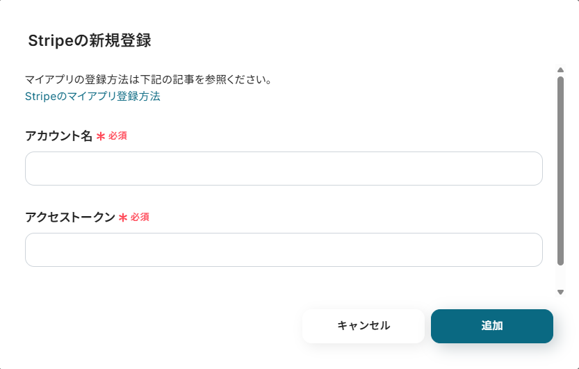
Task: Select the アクセストークン field label
Action: [x=70, y=218]
